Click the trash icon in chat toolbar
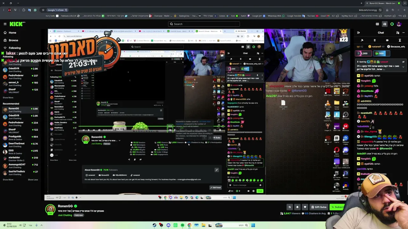Viewport: 408px width, 229px height. [375, 40]
